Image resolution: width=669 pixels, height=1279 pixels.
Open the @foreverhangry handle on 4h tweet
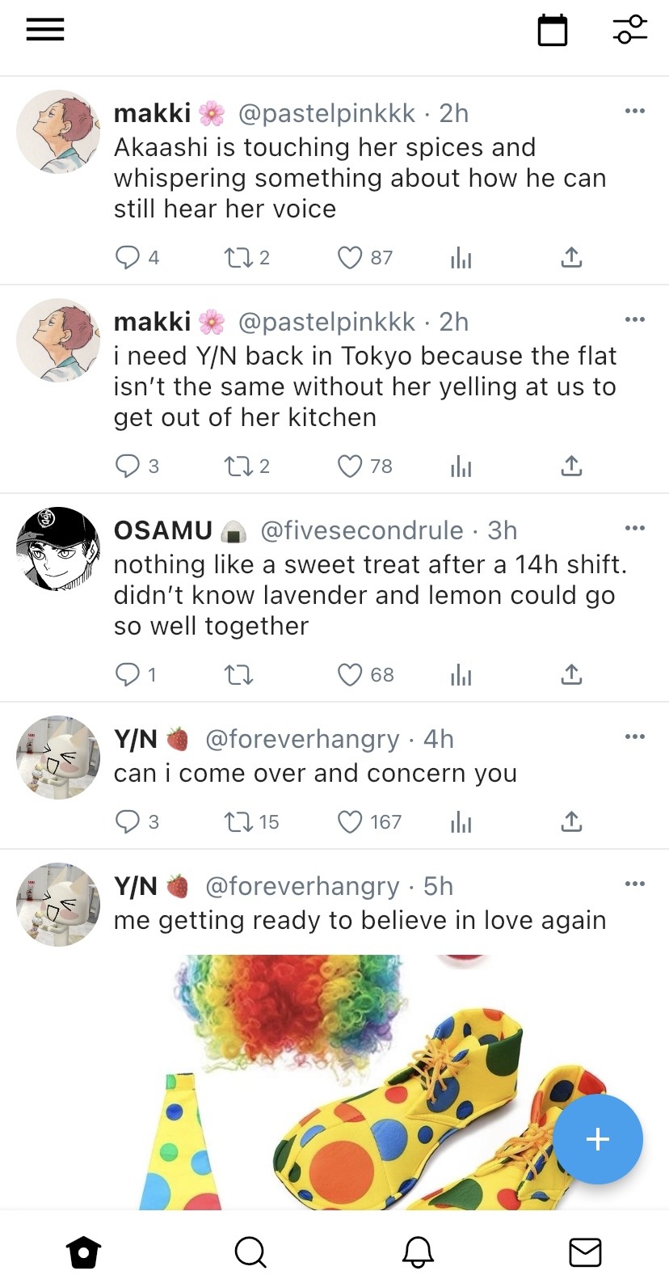(x=303, y=739)
